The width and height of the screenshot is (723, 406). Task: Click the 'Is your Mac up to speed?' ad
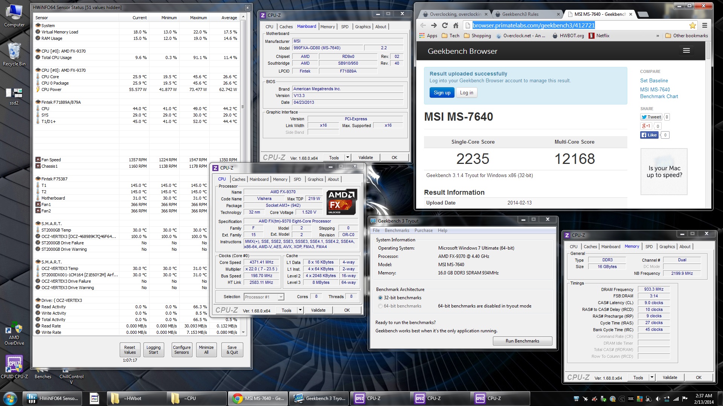[664, 171]
